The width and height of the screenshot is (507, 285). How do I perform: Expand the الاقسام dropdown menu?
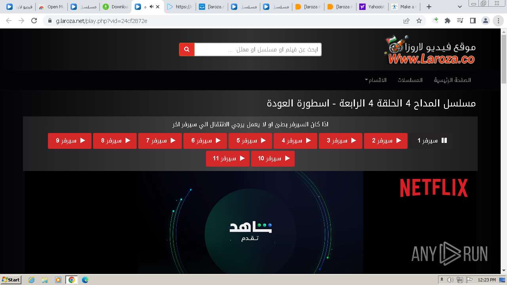375,80
